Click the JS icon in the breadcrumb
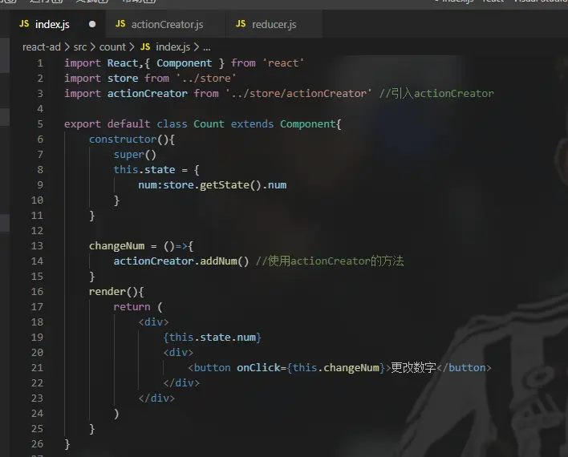This screenshot has height=457, width=568. [145, 47]
